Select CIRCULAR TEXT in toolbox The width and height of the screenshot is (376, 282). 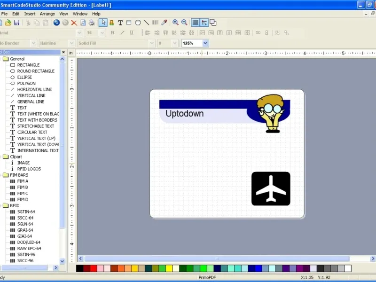[32, 132]
